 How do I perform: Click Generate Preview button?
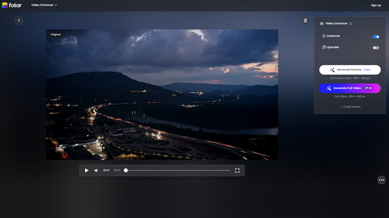(x=350, y=70)
